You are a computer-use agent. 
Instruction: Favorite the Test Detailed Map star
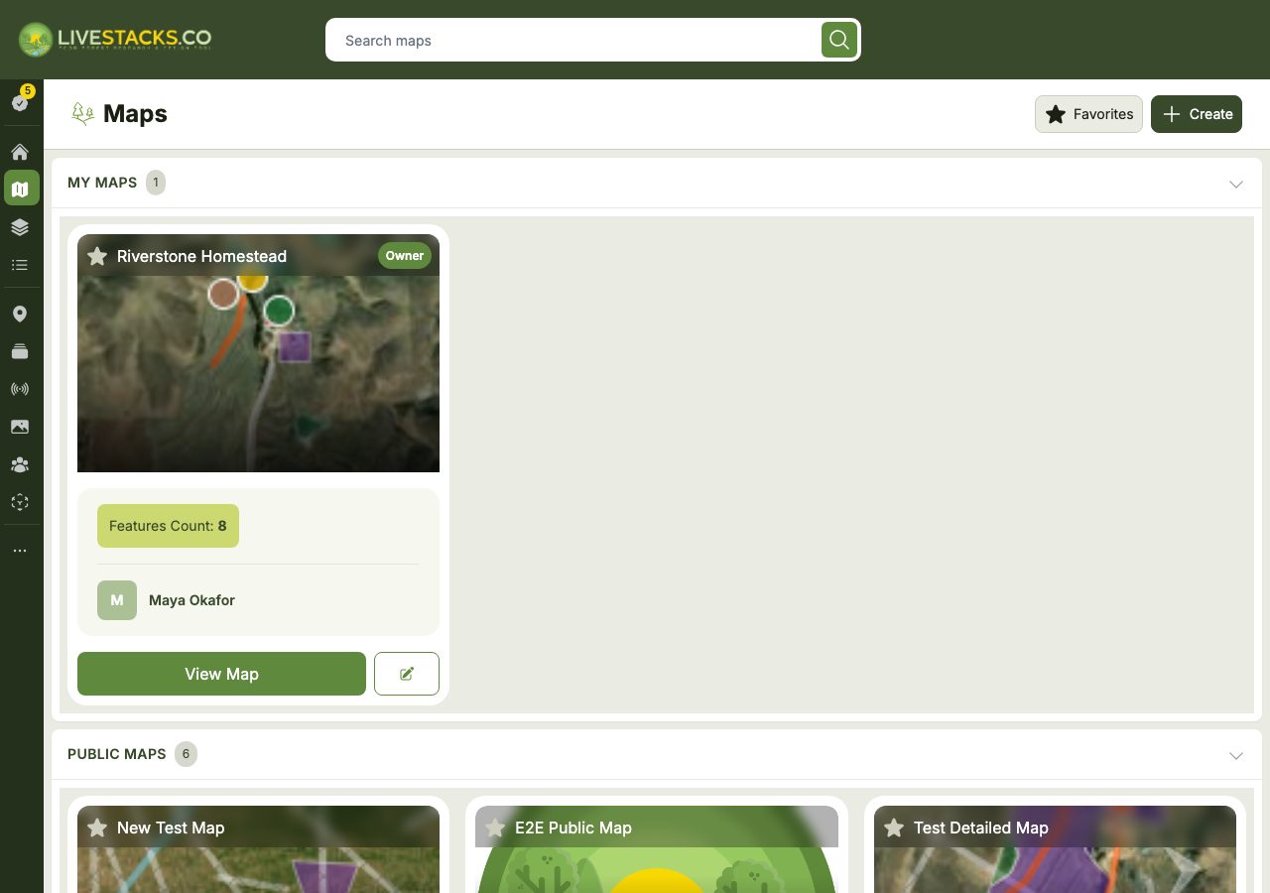pyautogui.click(x=894, y=828)
